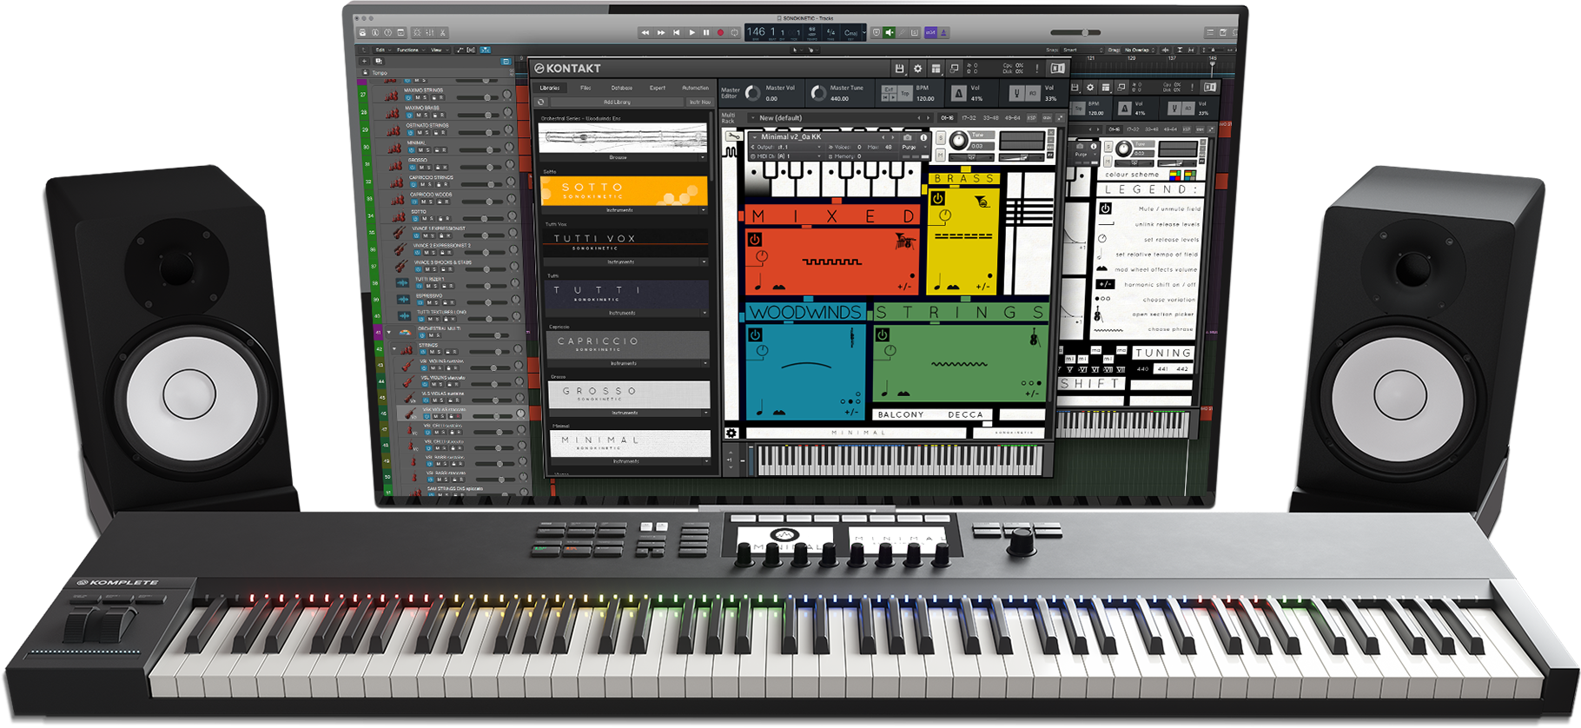Image resolution: width=1581 pixels, height=728 pixels.
Task: Jump to project start in transport
Action: point(677,32)
